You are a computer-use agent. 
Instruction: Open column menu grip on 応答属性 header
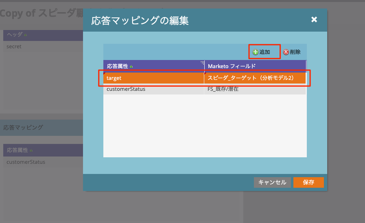[202, 63]
